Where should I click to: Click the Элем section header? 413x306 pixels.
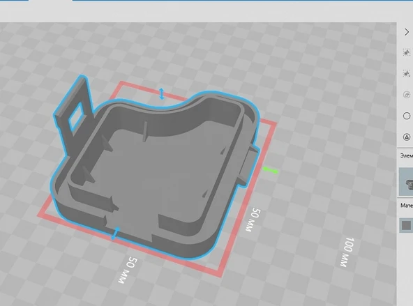[x=407, y=155]
